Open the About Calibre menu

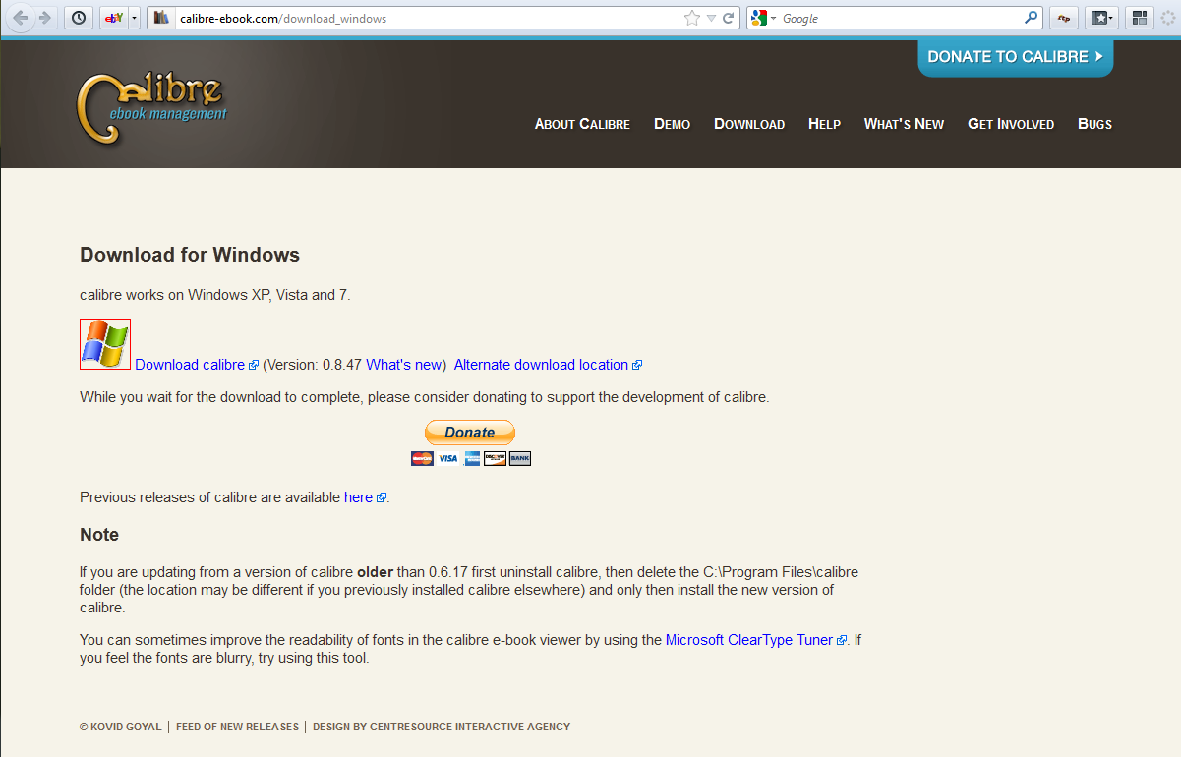click(x=582, y=124)
